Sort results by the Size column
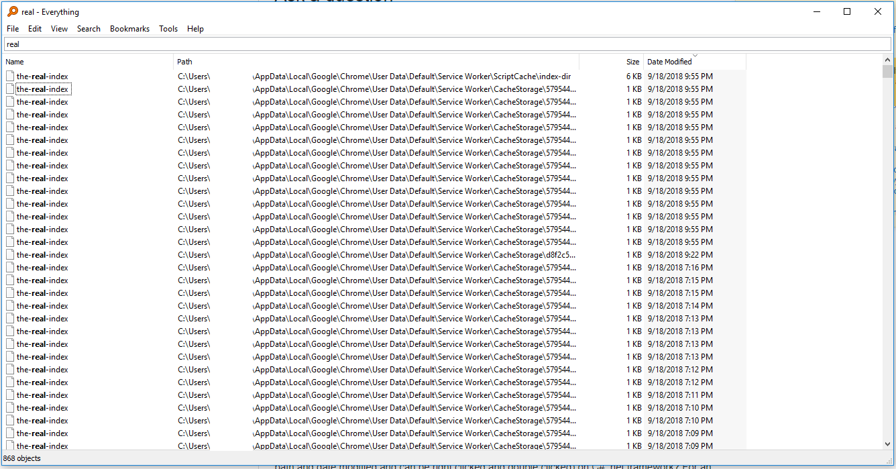The image size is (896, 469). tap(632, 61)
